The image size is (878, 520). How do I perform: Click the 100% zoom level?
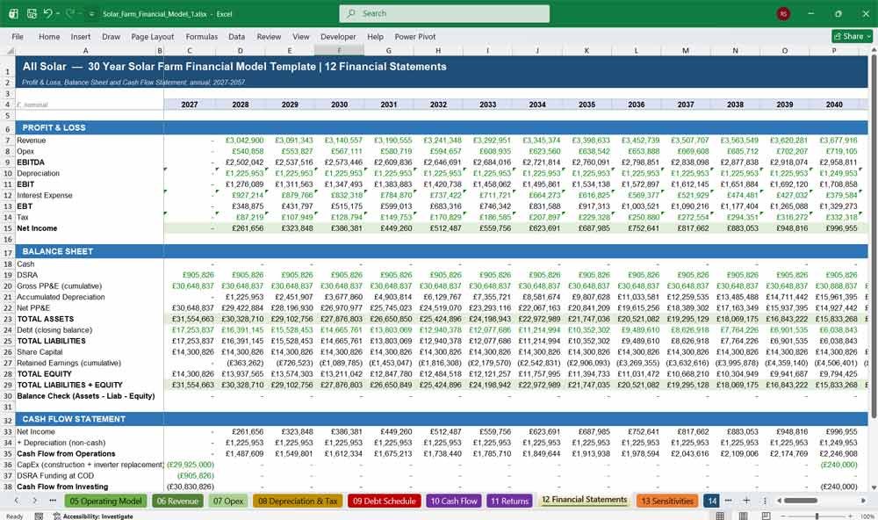click(867, 516)
